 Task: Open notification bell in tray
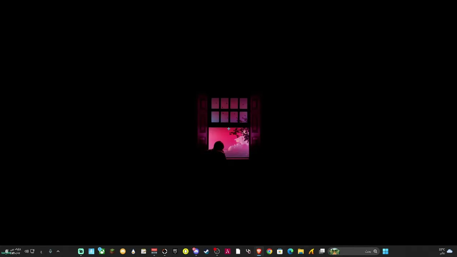click(6, 251)
